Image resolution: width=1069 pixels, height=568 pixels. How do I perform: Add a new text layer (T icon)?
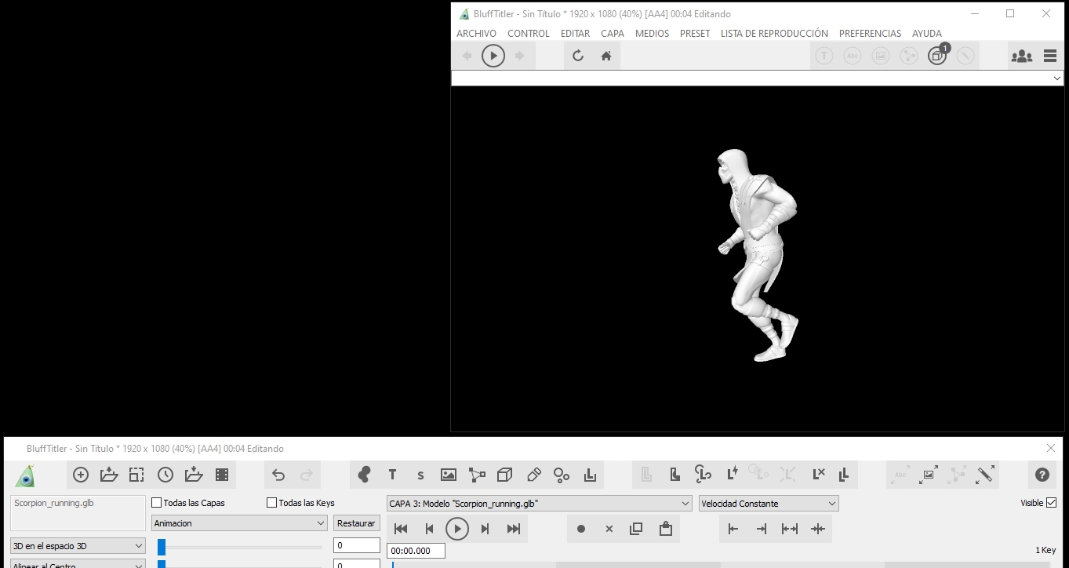coord(392,475)
